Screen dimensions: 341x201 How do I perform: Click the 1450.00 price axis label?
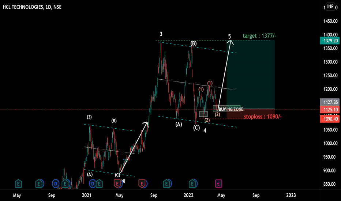330,21
